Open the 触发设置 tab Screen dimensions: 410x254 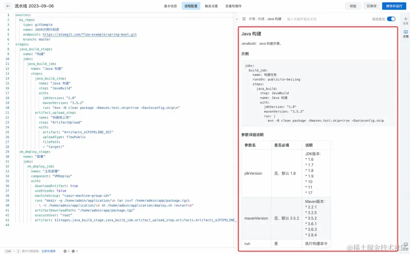tap(211, 6)
